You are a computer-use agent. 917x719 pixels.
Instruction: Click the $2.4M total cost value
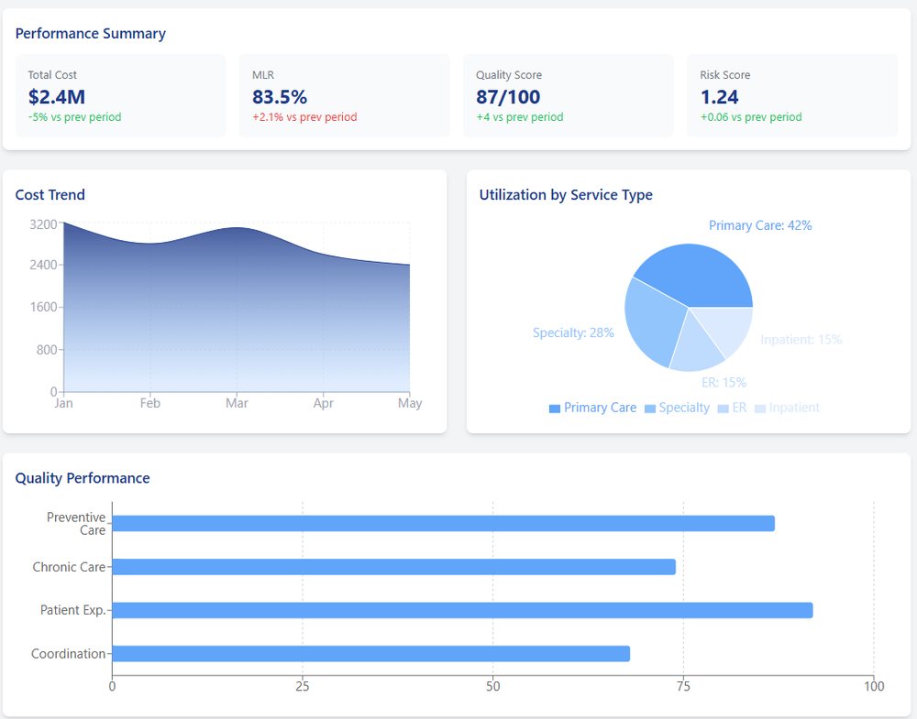pyautogui.click(x=57, y=97)
